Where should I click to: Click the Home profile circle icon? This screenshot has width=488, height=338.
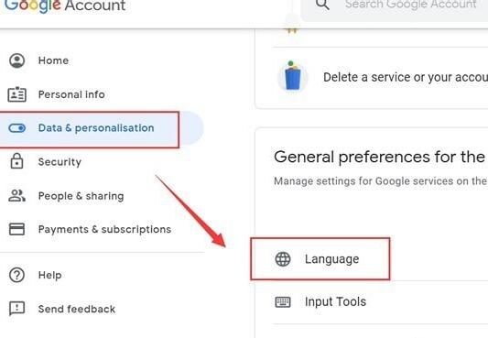point(16,60)
